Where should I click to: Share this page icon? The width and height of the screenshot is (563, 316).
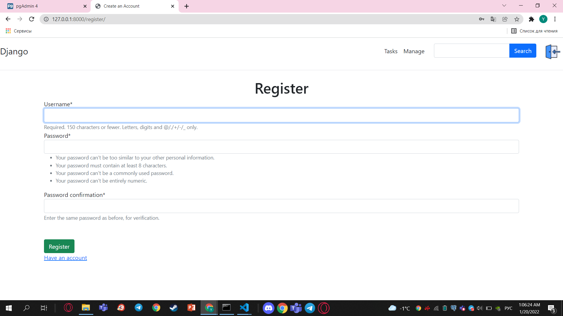pyautogui.click(x=505, y=19)
